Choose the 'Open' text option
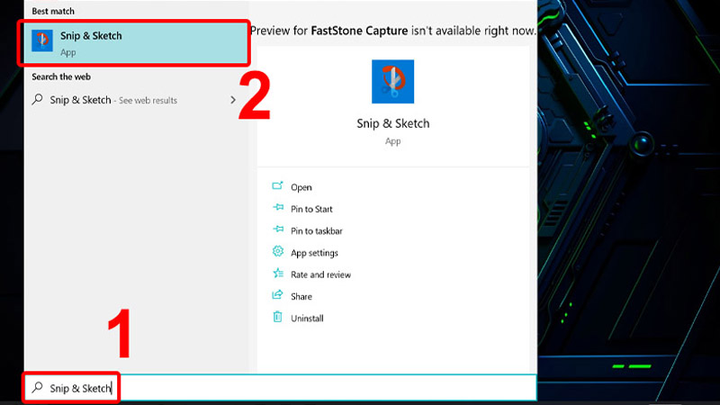Viewport: 720px width, 405px height. pos(301,187)
